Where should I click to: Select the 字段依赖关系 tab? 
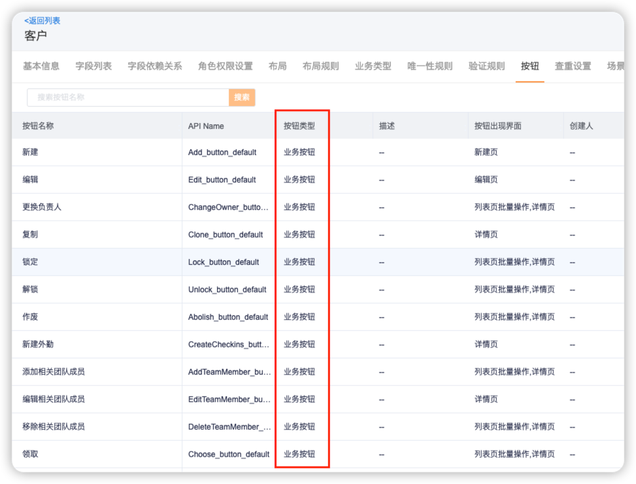155,66
